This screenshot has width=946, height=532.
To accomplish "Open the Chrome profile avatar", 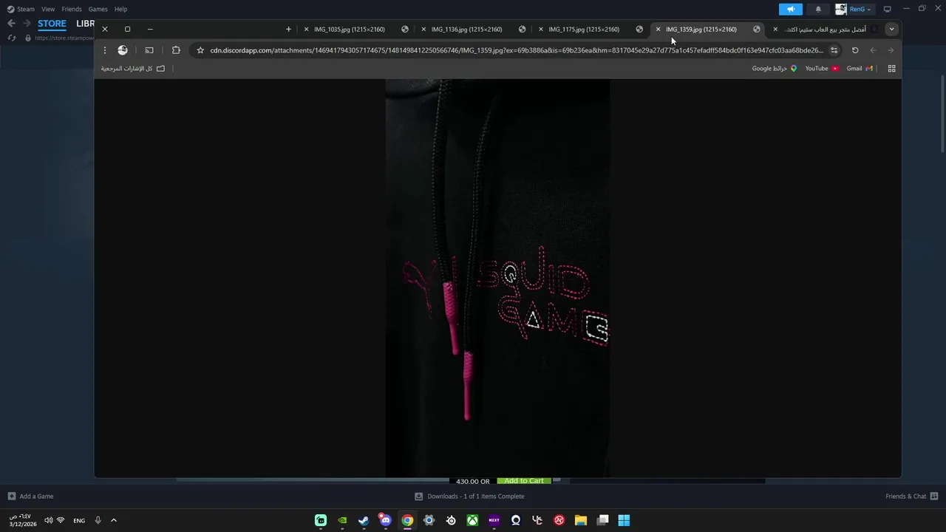I will (x=123, y=50).
